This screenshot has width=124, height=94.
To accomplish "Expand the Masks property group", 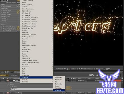I will 8,83.
